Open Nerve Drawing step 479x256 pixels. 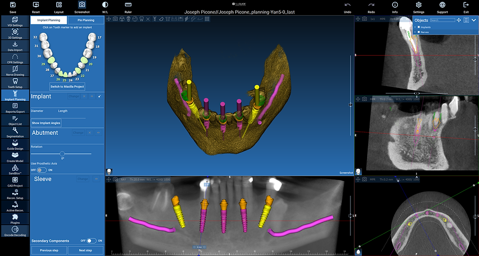[15, 70]
